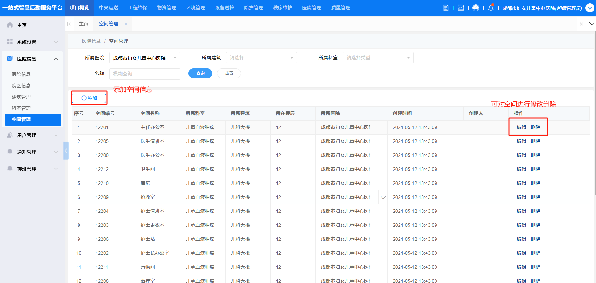The width and height of the screenshot is (596, 283).
Task: Click 医院信息 breadcrumb link
Action: point(91,41)
